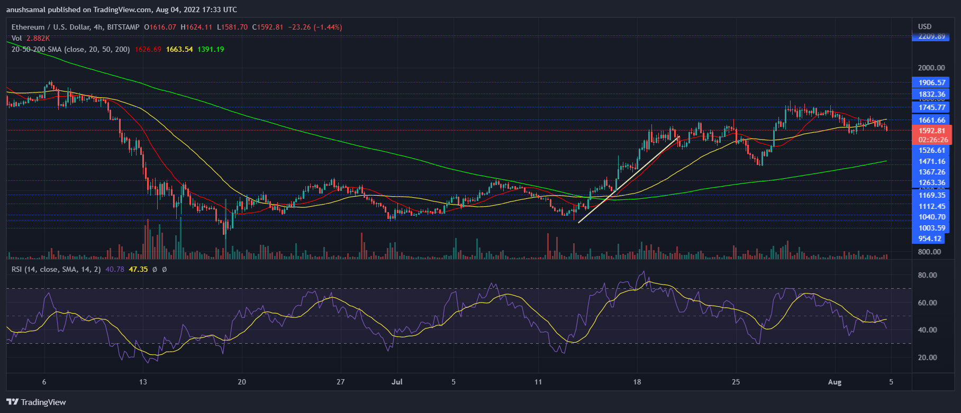Click the date label 20 on time axis
Screen dimensions: 961x413
click(242, 382)
